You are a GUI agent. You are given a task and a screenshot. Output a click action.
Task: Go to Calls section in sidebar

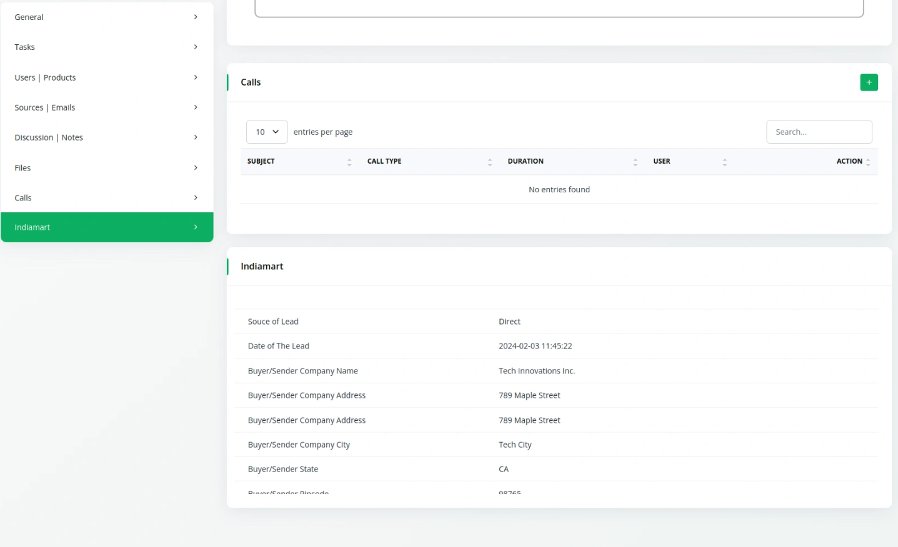coord(107,197)
